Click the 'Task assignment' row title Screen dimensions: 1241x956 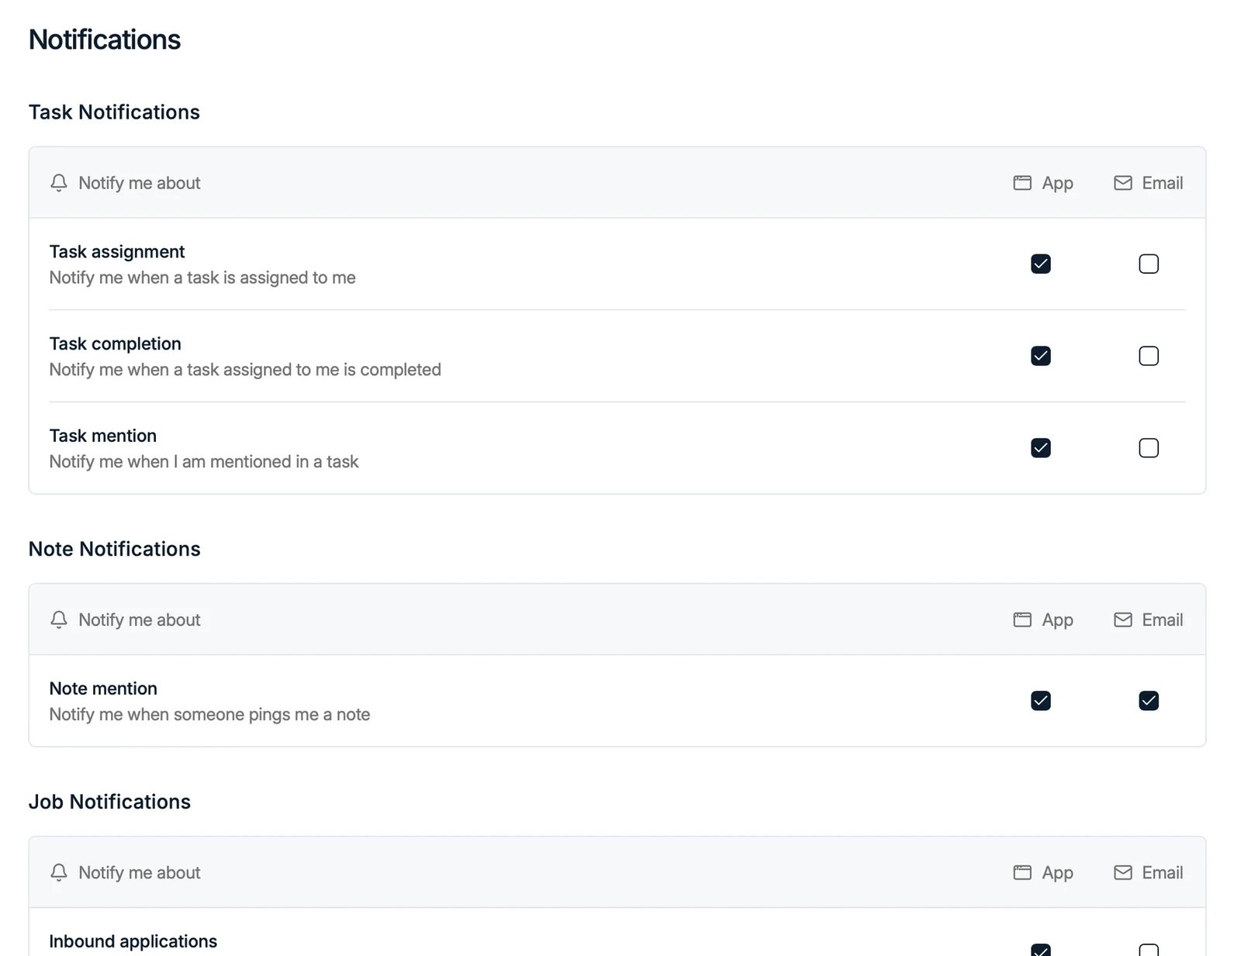pos(117,252)
